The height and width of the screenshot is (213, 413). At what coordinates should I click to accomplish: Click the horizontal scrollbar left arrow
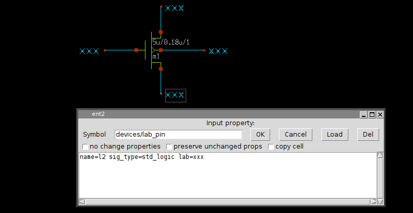point(82,202)
